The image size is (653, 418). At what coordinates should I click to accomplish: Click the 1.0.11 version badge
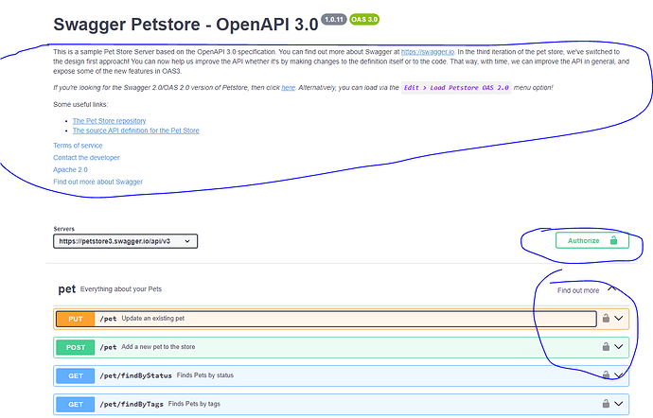click(334, 20)
